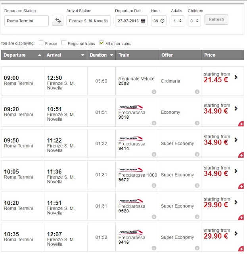
Task: Show offer info for Frecciarossa 1000 row
Action: pyautogui.click(x=197, y=186)
